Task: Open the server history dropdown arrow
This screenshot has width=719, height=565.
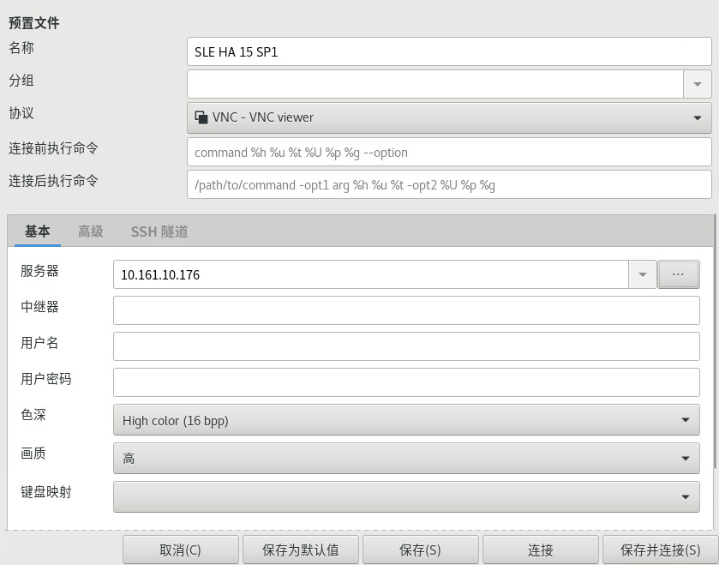Action: [x=642, y=274]
